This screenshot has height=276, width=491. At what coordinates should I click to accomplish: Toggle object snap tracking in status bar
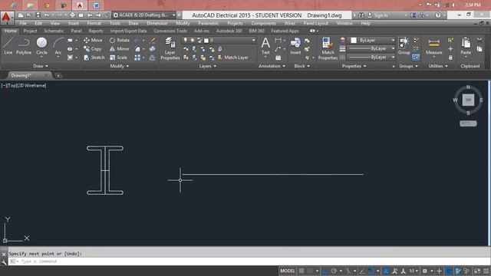(362, 271)
